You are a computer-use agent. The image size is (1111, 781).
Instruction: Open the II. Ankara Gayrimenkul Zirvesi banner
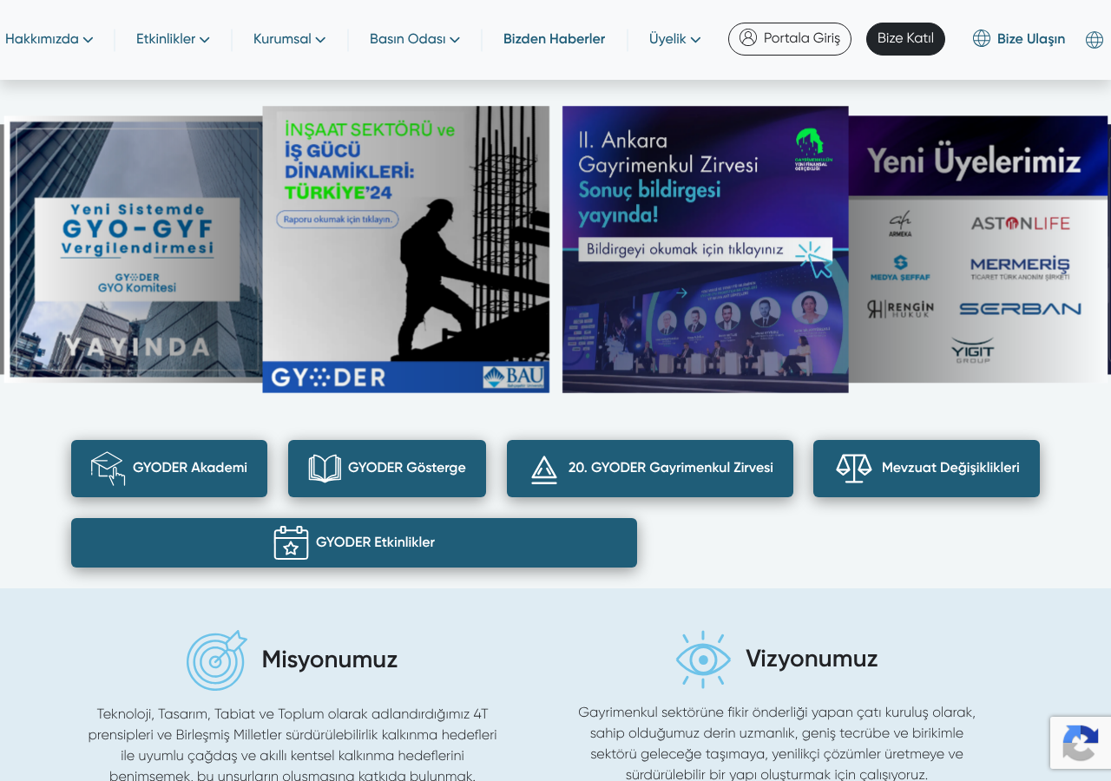tap(706, 249)
